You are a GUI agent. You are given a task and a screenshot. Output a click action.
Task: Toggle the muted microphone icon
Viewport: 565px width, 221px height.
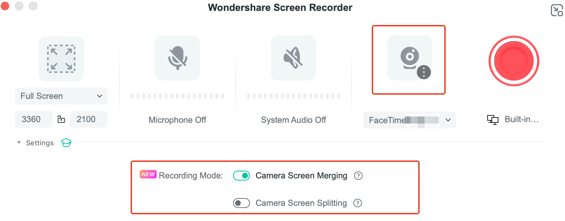pyautogui.click(x=177, y=58)
